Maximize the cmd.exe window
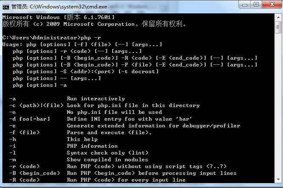Image resolution: width=283 pixels, height=188 pixels. (256, 5)
